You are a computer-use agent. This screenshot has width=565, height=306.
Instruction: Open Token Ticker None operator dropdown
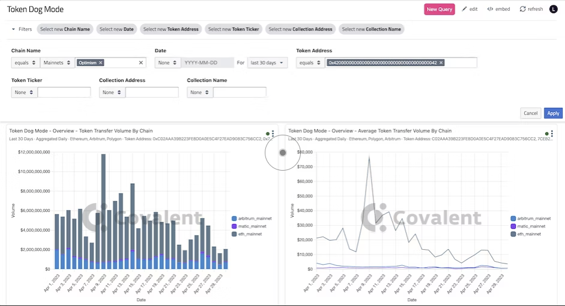(24, 92)
